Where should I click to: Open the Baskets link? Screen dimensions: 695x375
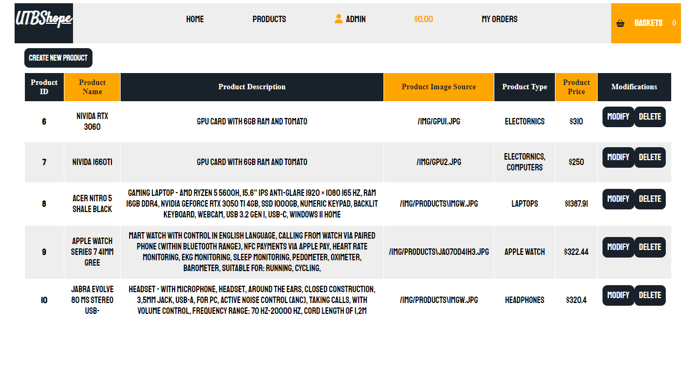648,23
